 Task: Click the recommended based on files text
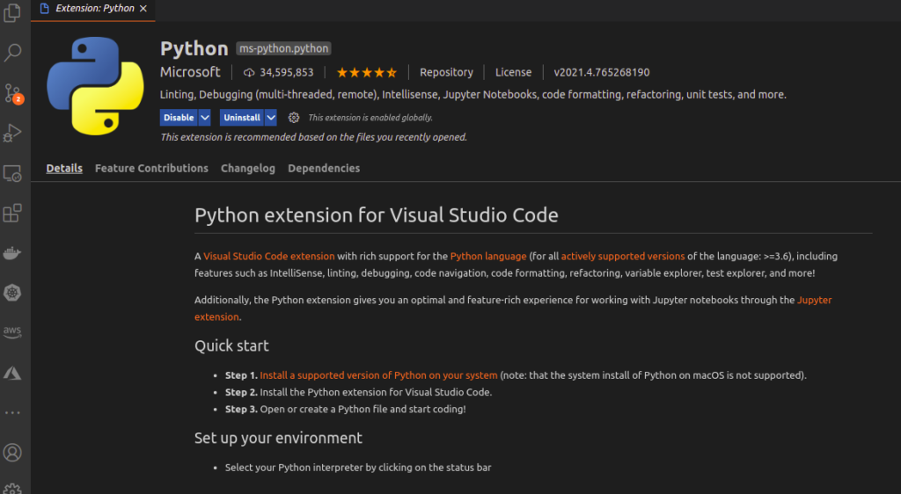pyautogui.click(x=314, y=137)
